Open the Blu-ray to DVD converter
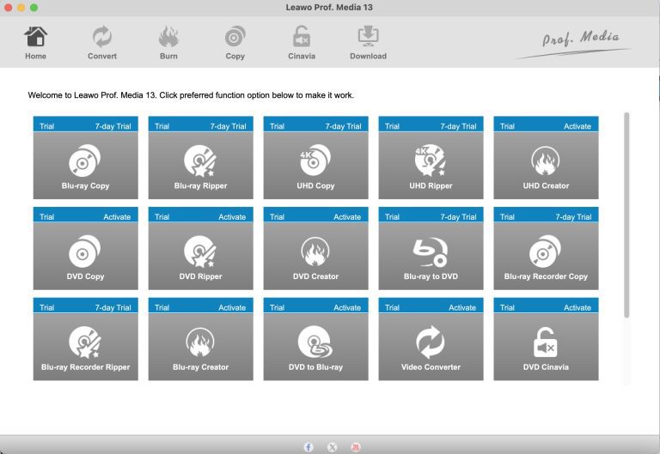660x454 pixels. click(431, 256)
